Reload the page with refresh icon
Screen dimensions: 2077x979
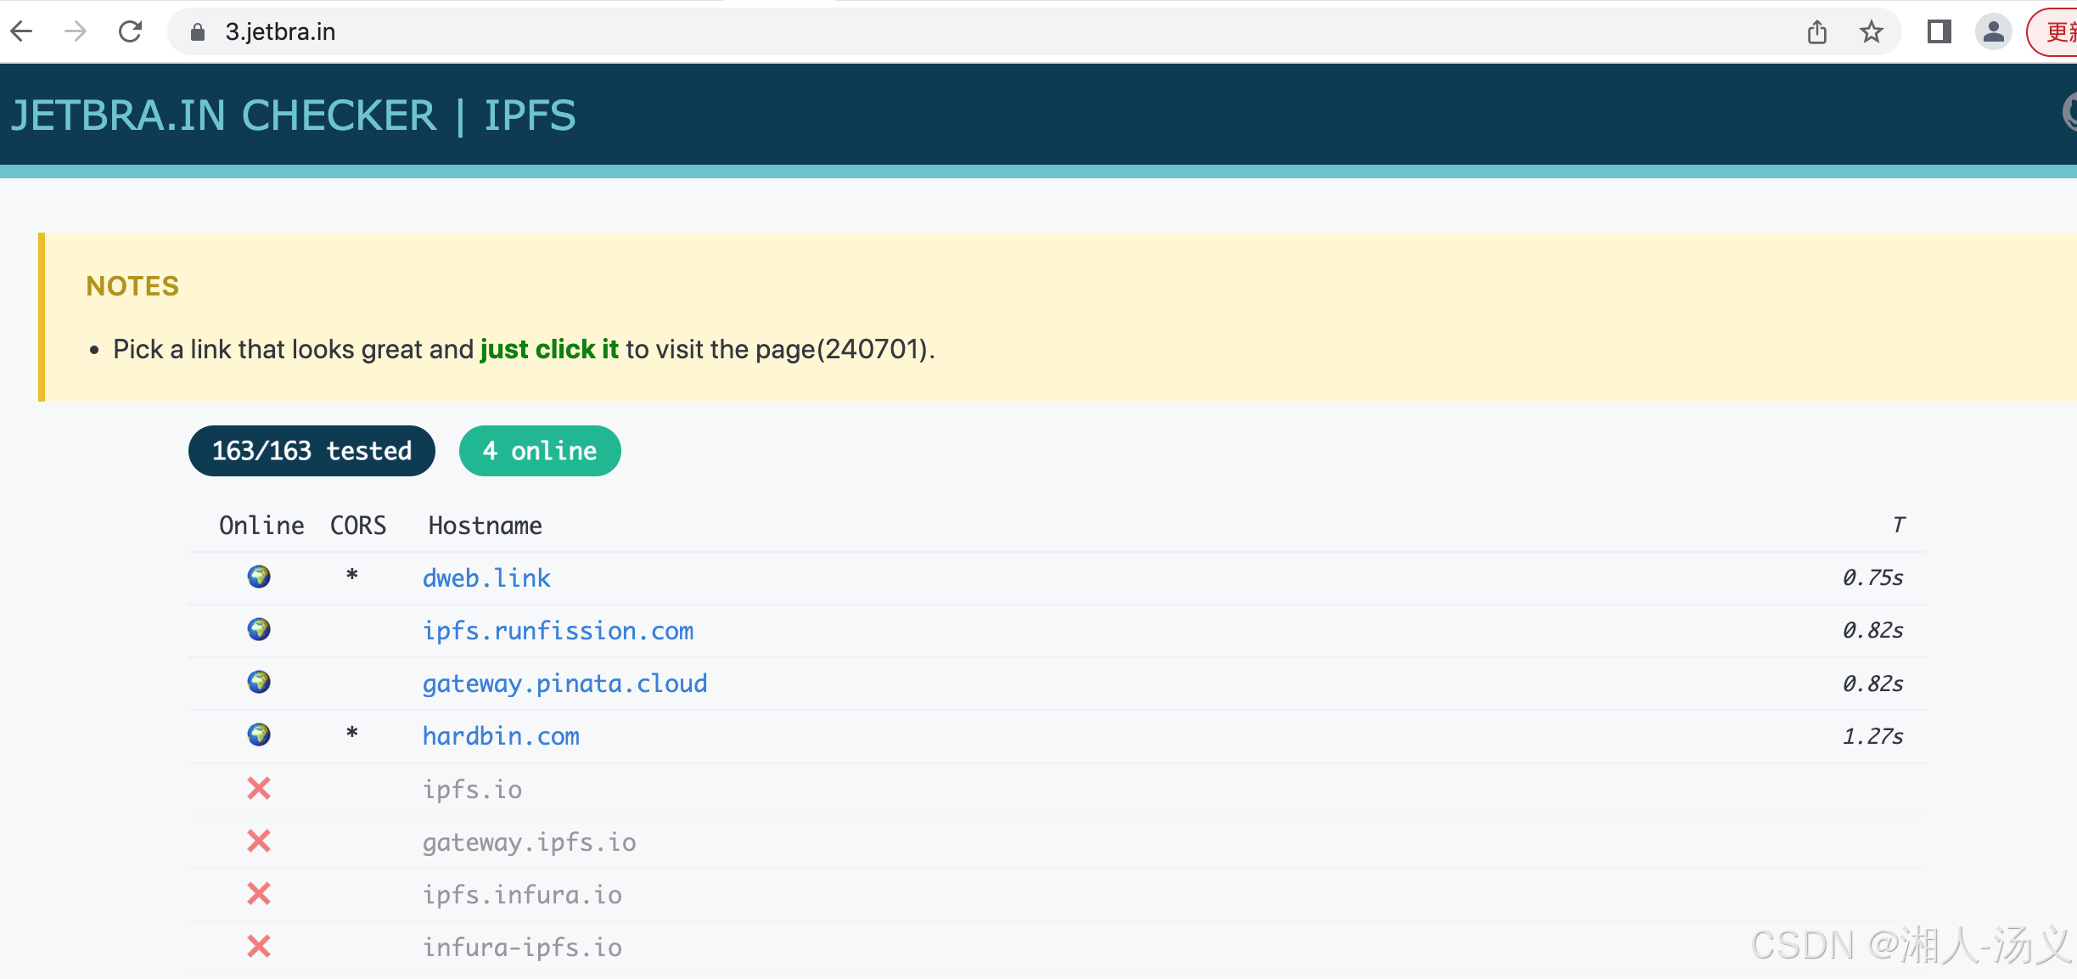coord(130,32)
